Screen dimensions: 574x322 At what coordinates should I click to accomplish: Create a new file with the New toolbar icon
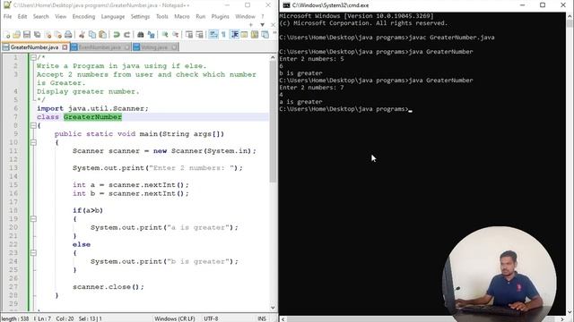pyautogui.click(x=6, y=35)
